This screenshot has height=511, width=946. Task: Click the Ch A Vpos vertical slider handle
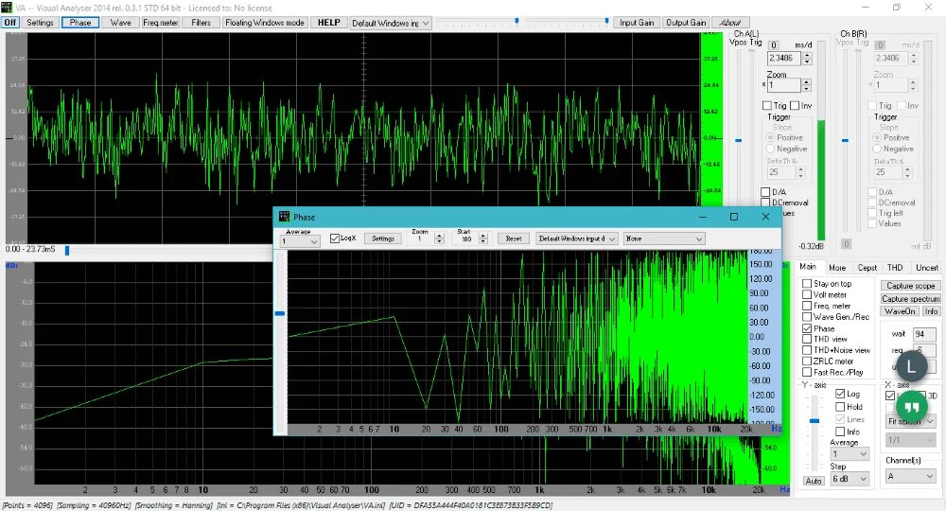pyautogui.click(x=738, y=141)
